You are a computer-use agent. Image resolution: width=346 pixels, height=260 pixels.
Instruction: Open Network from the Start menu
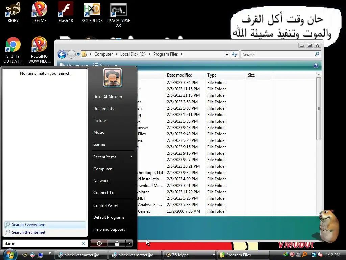[x=101, y=181]
